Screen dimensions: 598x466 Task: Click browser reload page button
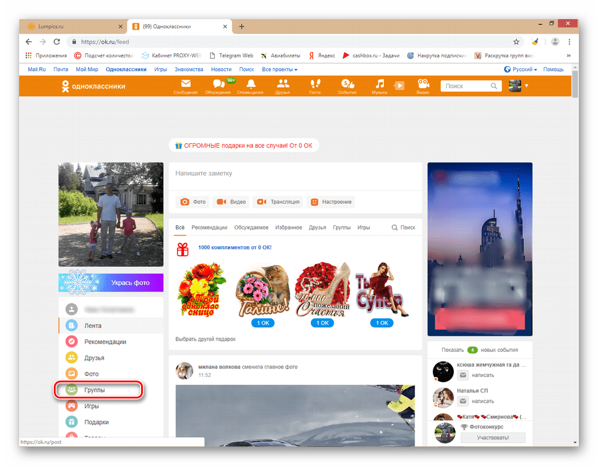[57, 42]
